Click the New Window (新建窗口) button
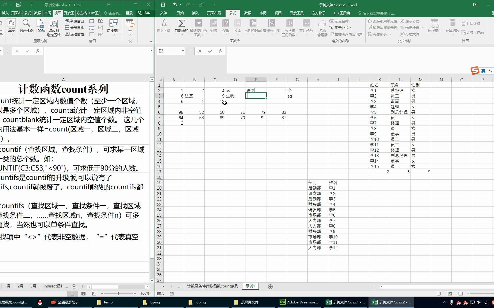Image resolution: width=494 pixels, height=308 pixels. [x=74, y=21]
